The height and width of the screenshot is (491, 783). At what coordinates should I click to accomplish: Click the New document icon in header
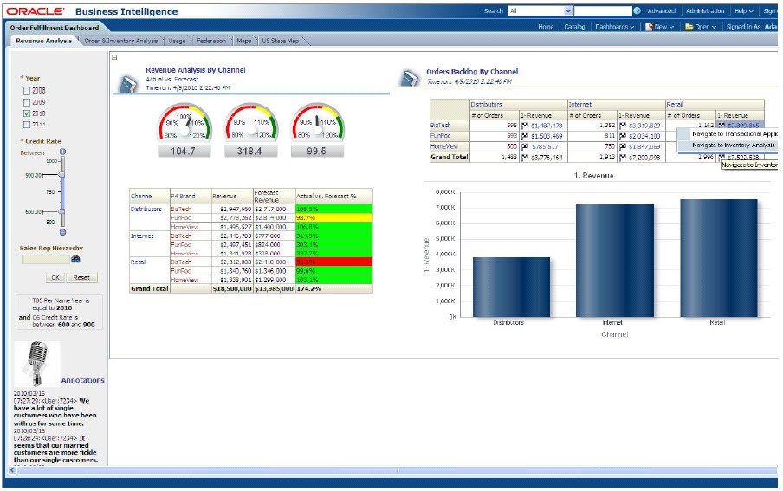pyautogui.click(x=649, y=27)
